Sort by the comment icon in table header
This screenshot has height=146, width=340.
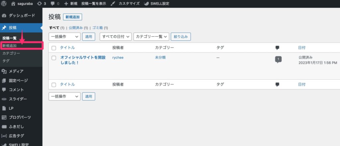(x=277, y=48)
